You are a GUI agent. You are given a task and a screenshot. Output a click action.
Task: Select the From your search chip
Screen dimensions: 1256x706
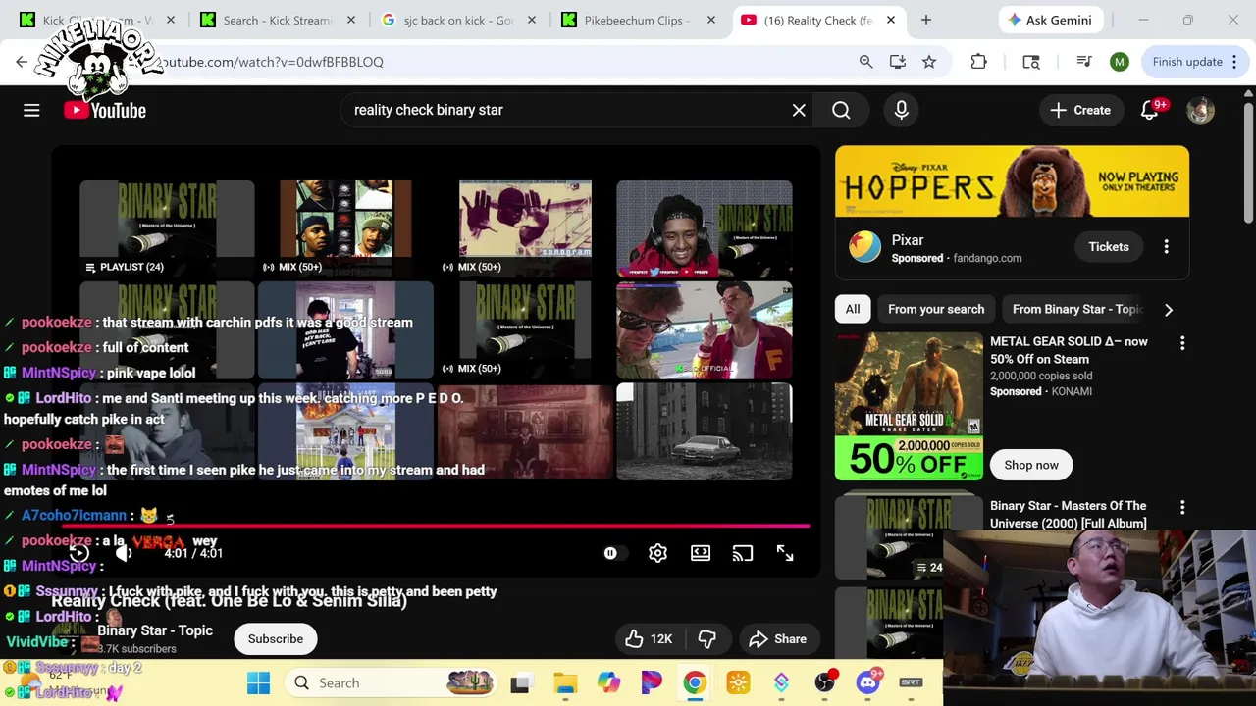tap(936, 309)
